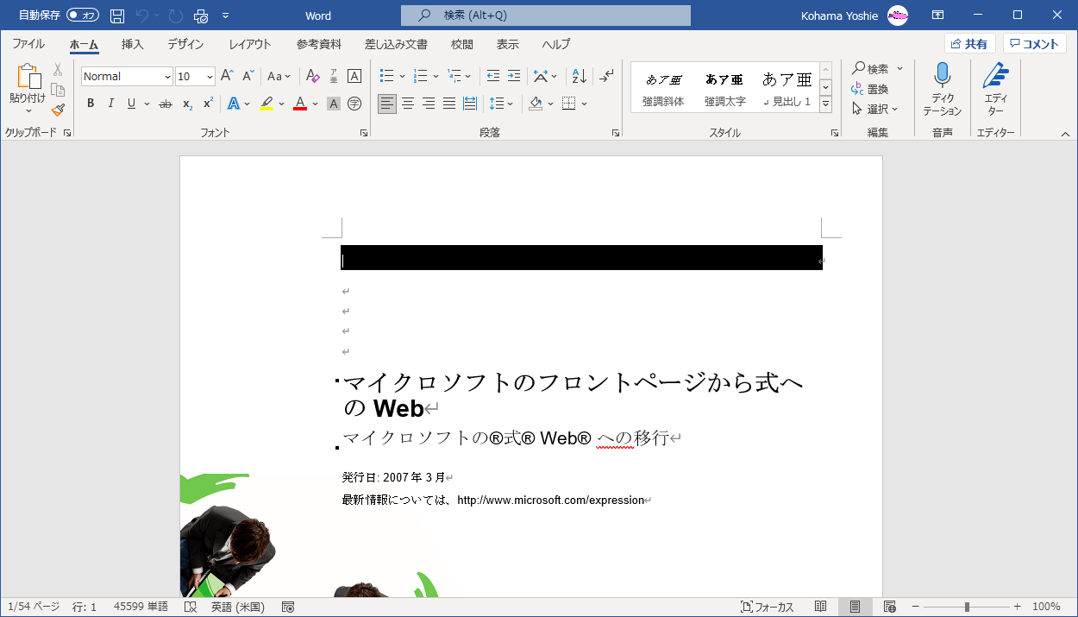Viewport: 1078px width, 617px height.
Task: Click the Justify alignment icon
Action: (449, 104)
